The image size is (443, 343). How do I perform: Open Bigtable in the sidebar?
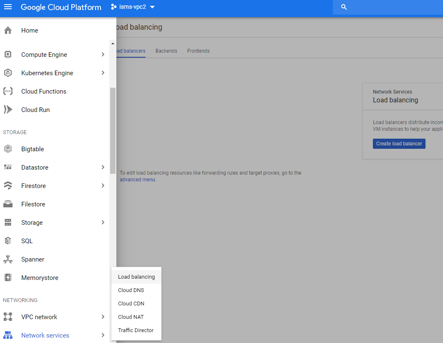[x=33, y=149]
